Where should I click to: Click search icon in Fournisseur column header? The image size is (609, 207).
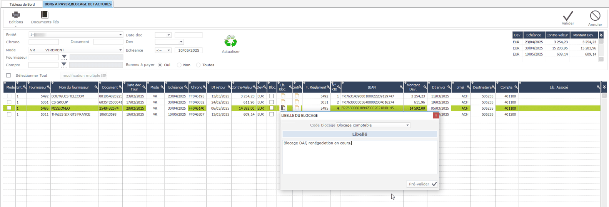coord(48,87)
